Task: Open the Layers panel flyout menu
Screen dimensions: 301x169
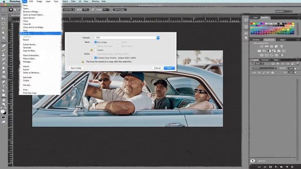Action: [x=297, y=60]
